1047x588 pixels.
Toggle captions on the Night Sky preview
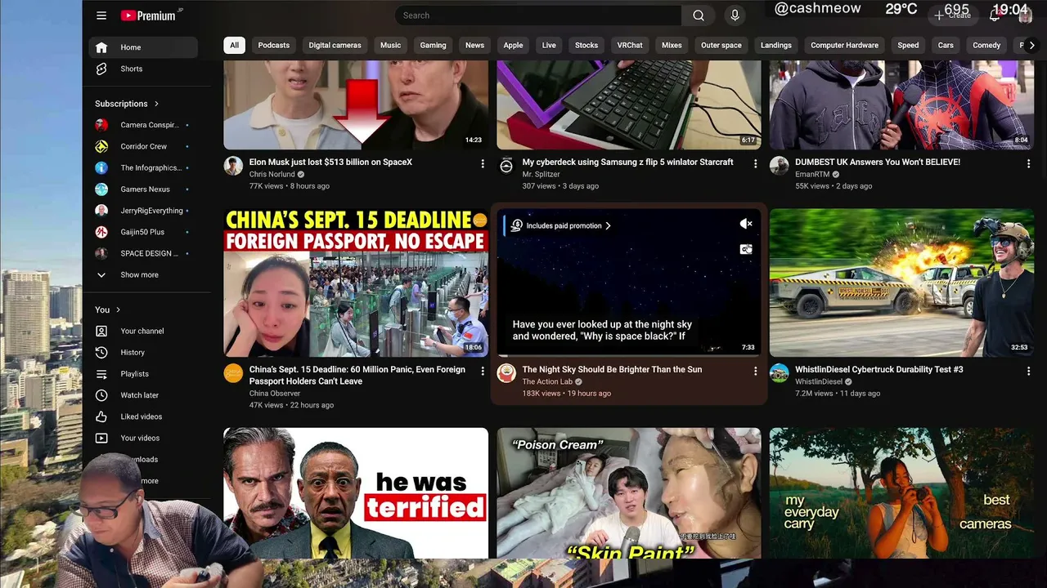coord(746,249)
